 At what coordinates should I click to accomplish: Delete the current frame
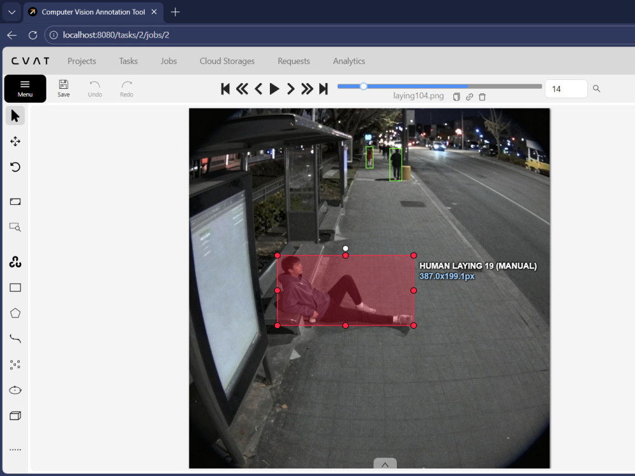click(482, 96)
